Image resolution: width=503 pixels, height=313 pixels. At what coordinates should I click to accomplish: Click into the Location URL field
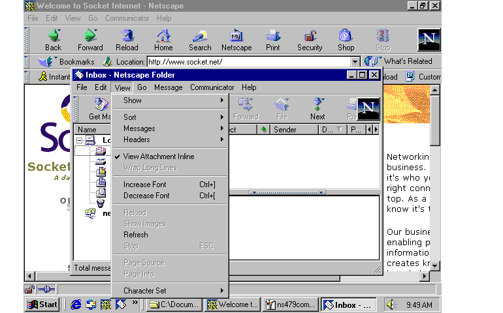point(249,62)
